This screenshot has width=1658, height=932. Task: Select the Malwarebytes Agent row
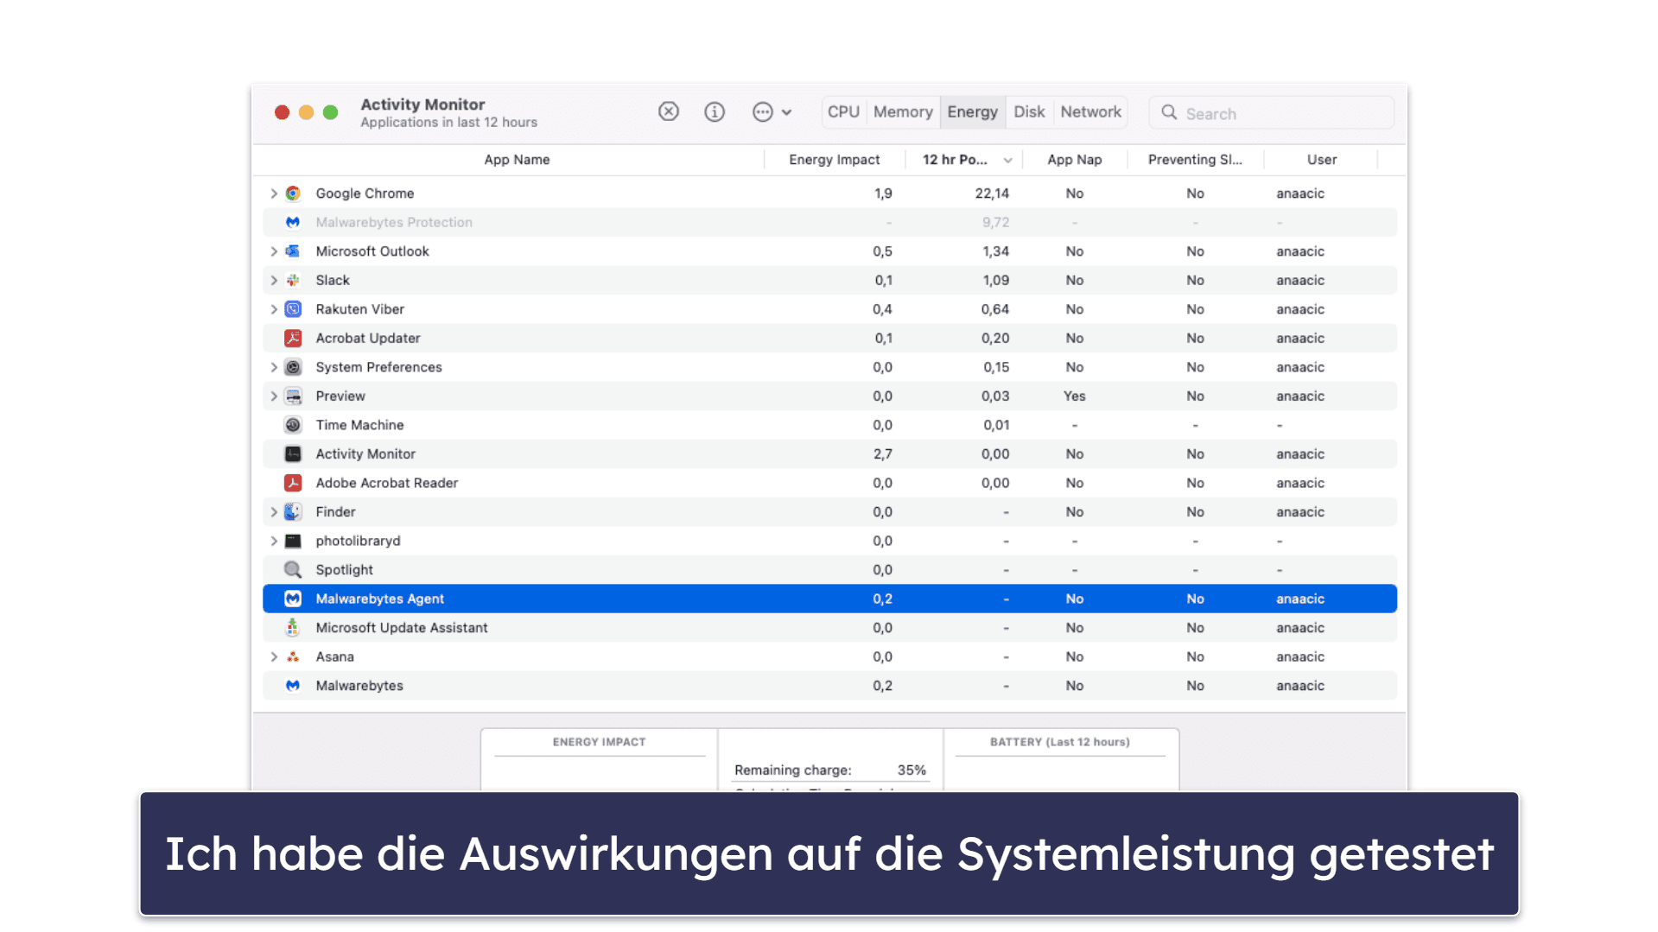coord(829,599)
